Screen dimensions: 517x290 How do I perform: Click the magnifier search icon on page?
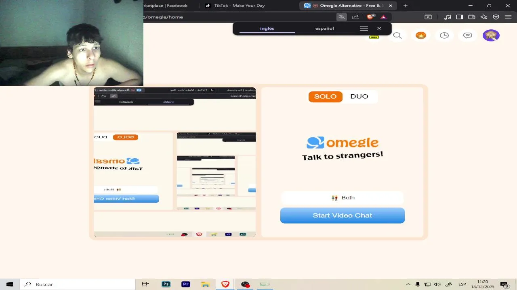click(x=397, y=35)
